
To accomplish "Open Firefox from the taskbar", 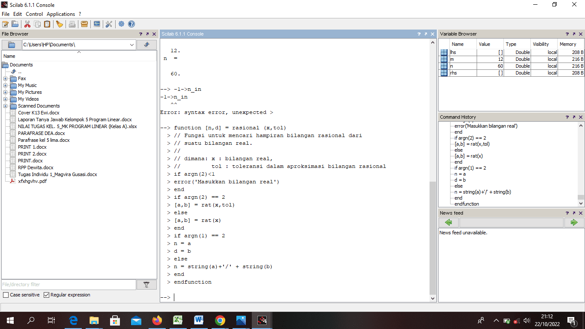I will [x=157, y=320].
